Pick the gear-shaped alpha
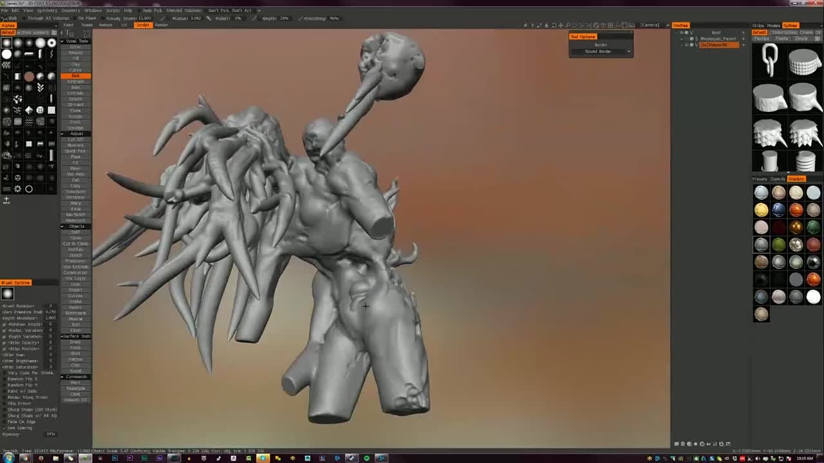The image size is (824, 463). [17, 189]
